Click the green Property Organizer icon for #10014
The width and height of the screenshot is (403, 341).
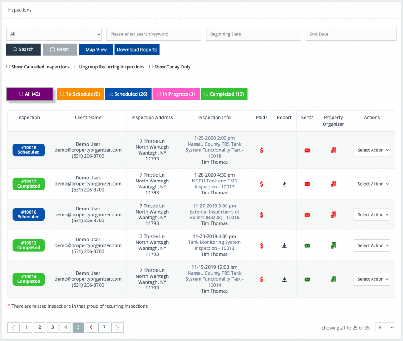pos(333,279)
